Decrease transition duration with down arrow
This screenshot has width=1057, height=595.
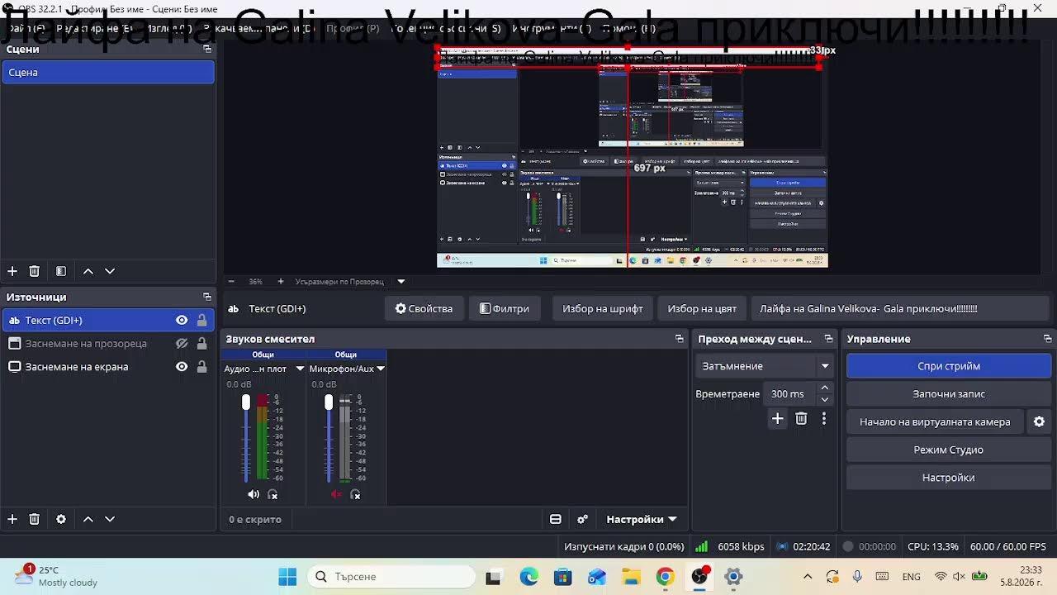[x=824, y=400]
